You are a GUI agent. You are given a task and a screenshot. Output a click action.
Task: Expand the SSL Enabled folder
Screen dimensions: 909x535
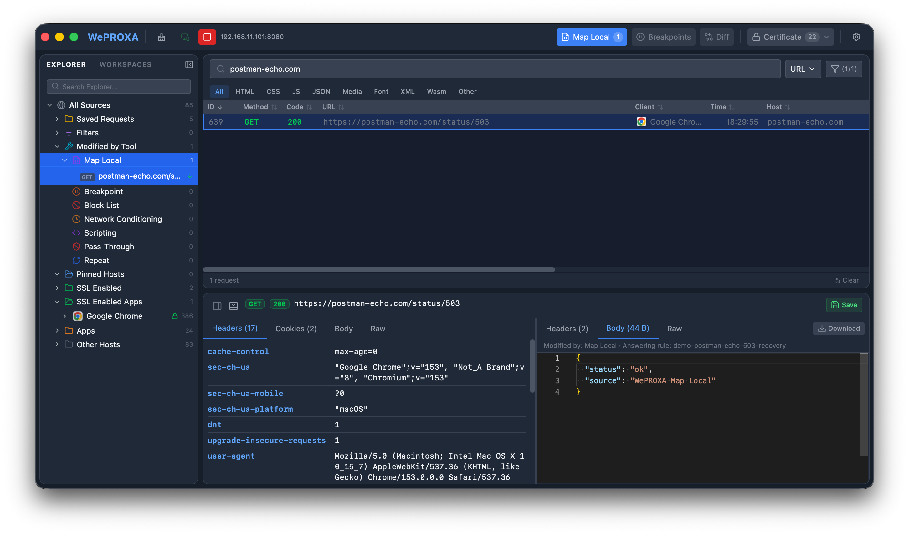(x=57, y=288)
